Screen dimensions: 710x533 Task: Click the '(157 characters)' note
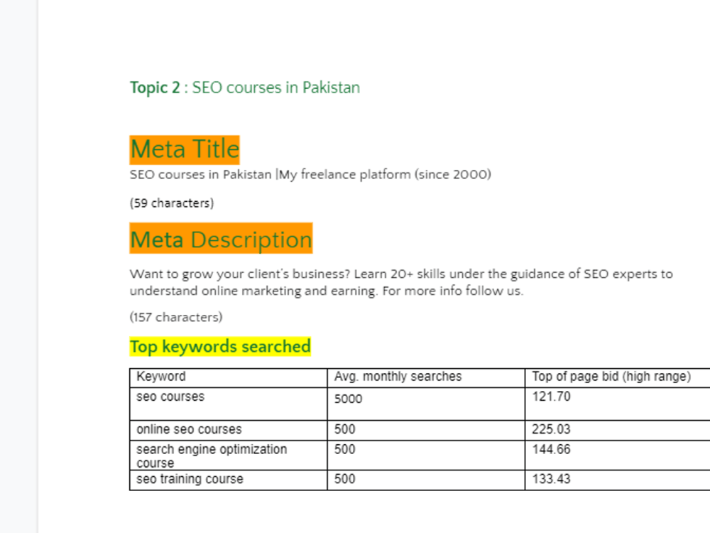pos(176,317)
